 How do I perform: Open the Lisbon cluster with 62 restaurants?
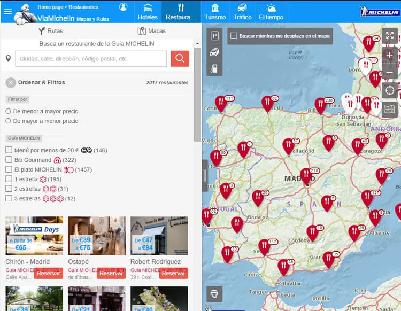(206, 217)
